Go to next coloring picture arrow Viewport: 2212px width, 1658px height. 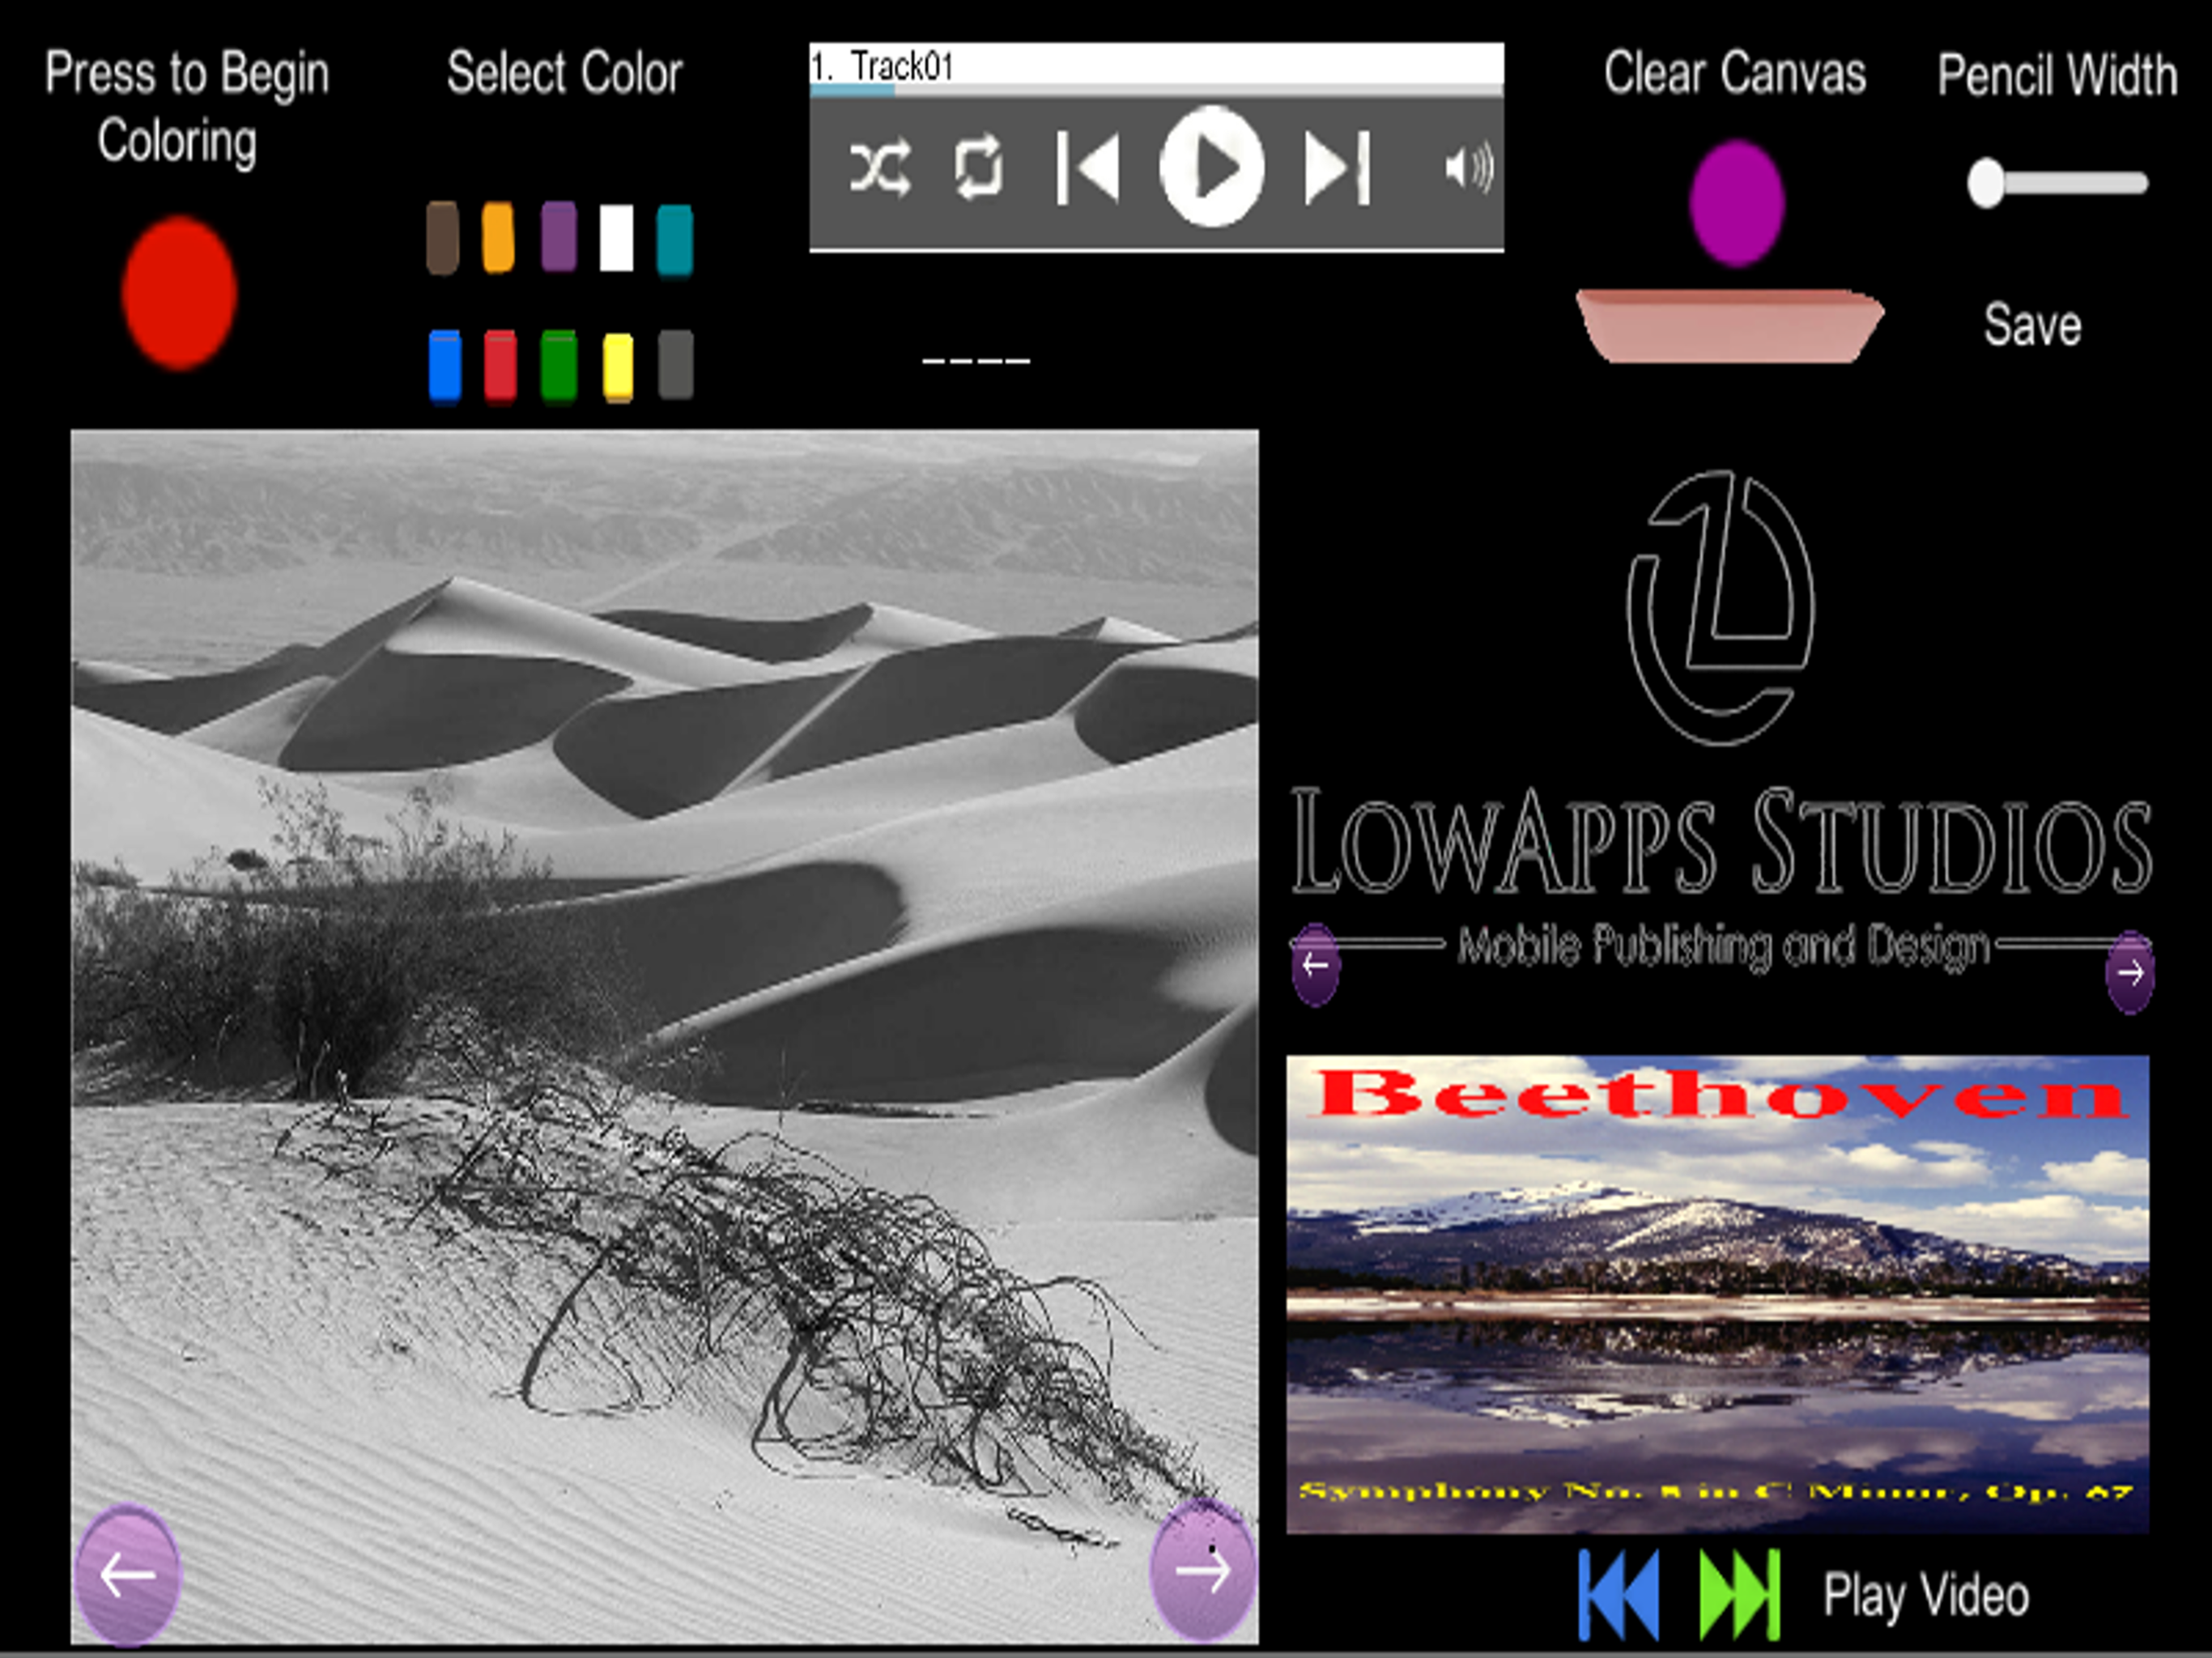click(1202, 1571)
